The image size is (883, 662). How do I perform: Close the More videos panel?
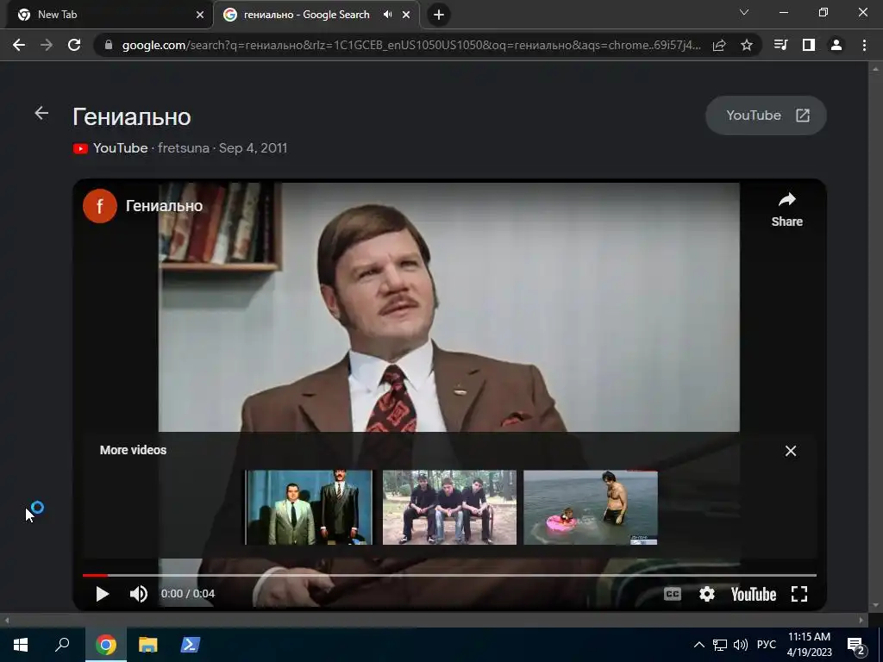(x=791, y=451)
